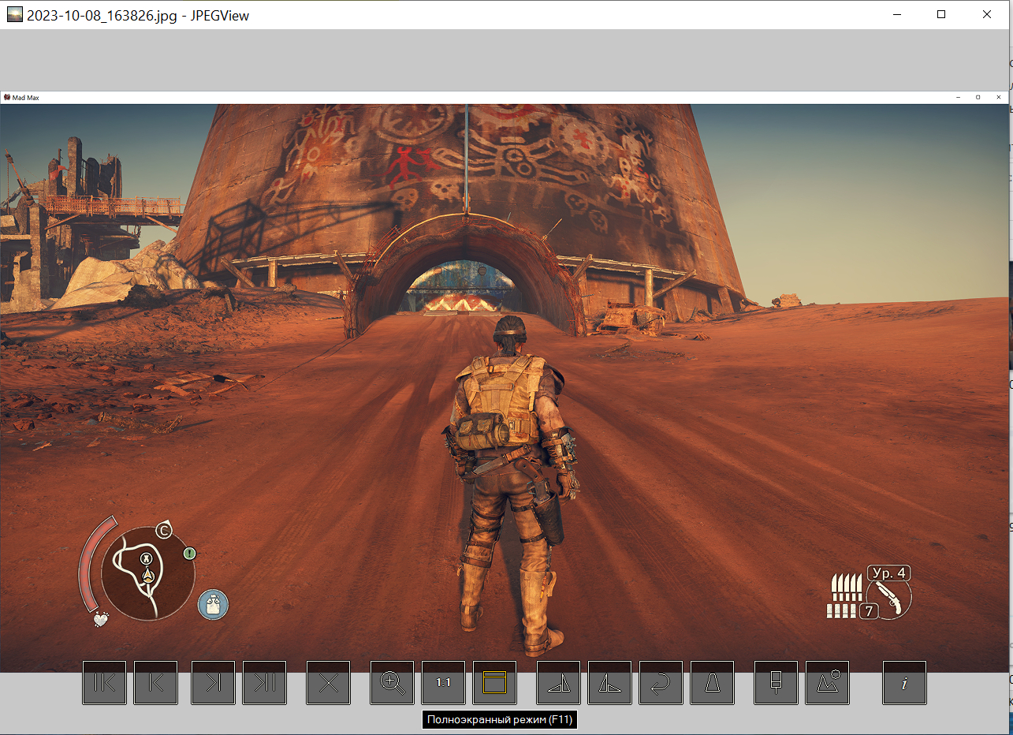Rotate the image 90° counter-clockwise
The image size is (1013, 735).
click(609, 683)
